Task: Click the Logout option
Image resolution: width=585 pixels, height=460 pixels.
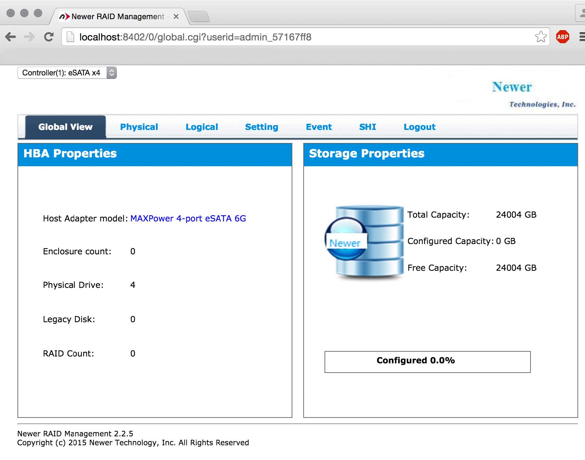Action: click(419, 127)
